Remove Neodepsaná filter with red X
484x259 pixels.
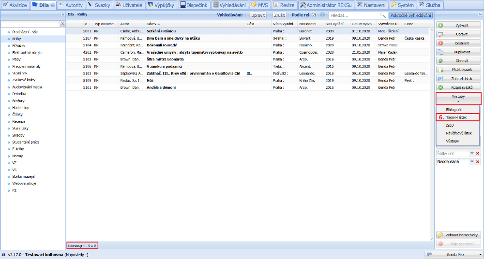478,162
